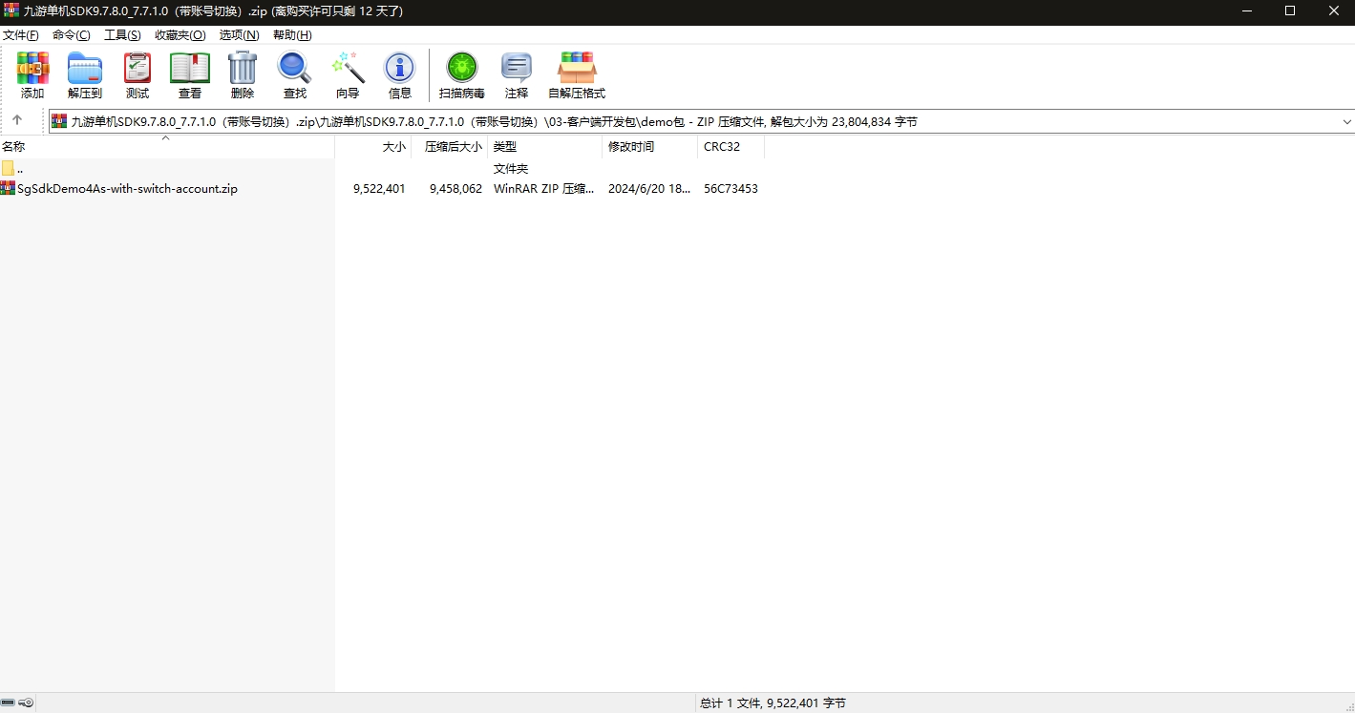Open the 收藏夹(O) menu

click(x=180, y=35)
